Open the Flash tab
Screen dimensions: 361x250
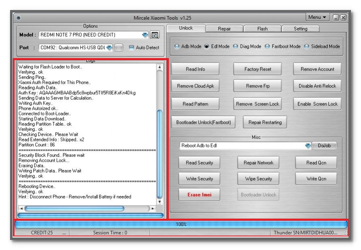coord(262,29)
